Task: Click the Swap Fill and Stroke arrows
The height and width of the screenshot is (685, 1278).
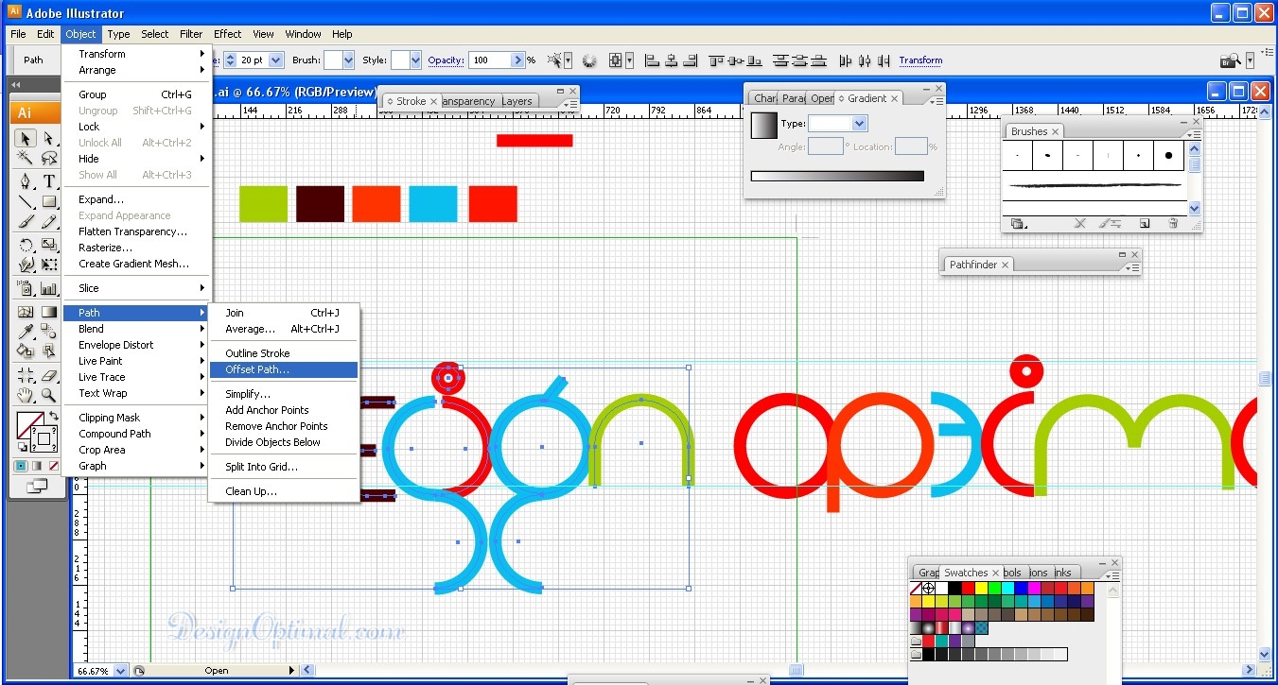Action: coord(54,417)
